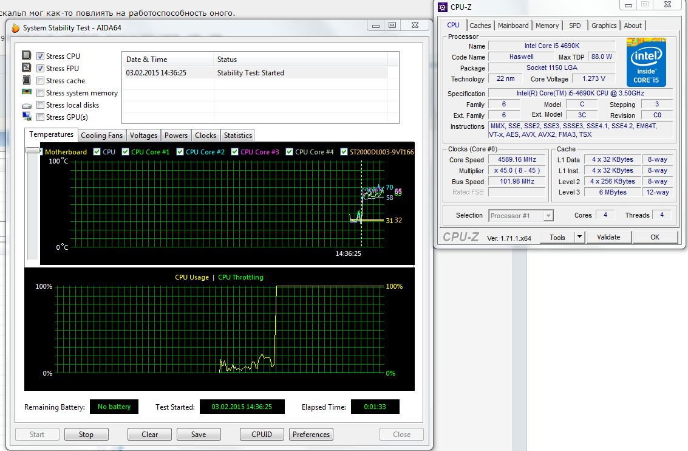Open the Processor #1 selection dropdown
The width and height of the screenshot is (688, 451).
click(x=548, y=216)
